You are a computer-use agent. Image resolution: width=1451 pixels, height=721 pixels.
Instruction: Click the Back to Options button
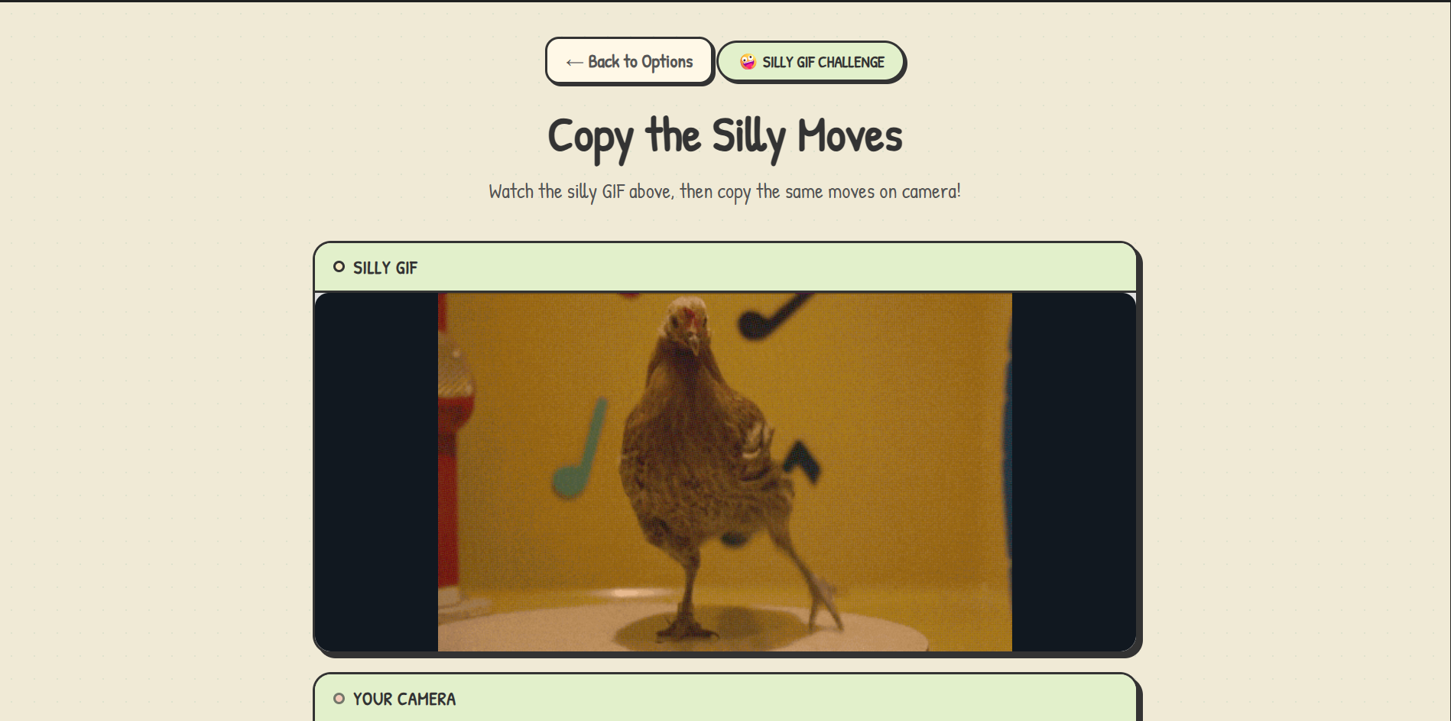(x=629, y=61)
